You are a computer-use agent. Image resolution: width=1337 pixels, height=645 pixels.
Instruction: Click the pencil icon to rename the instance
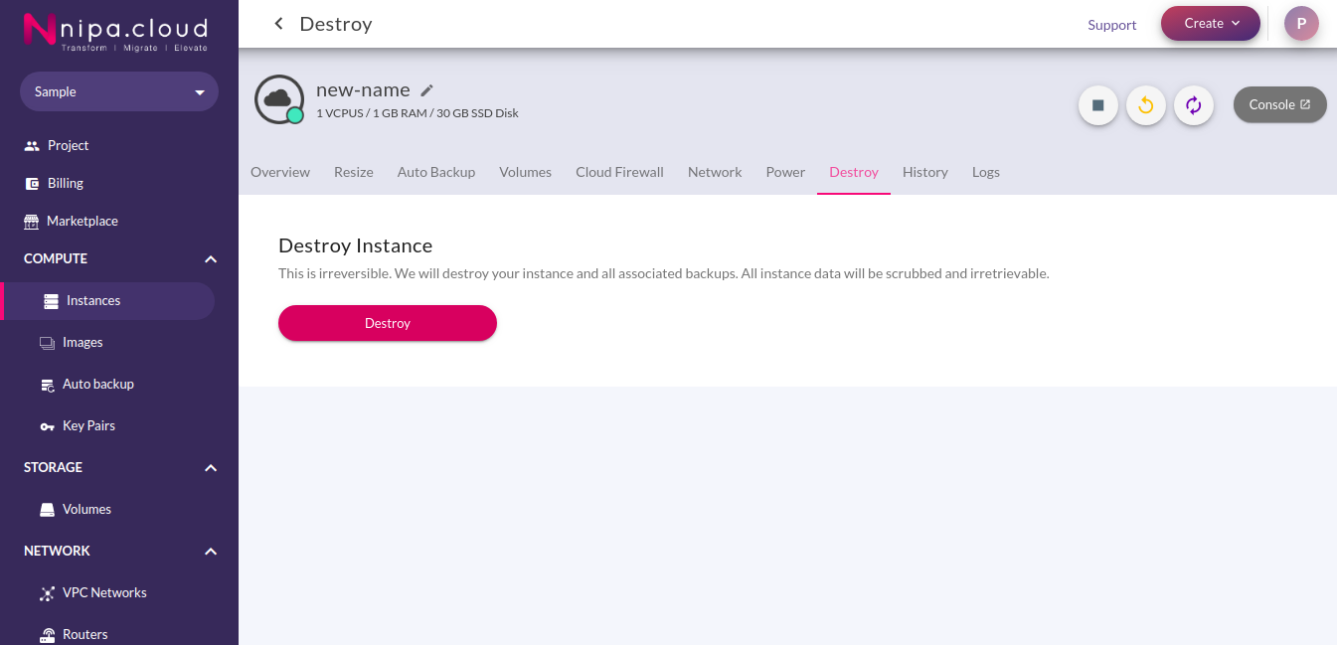click(427, 90)
